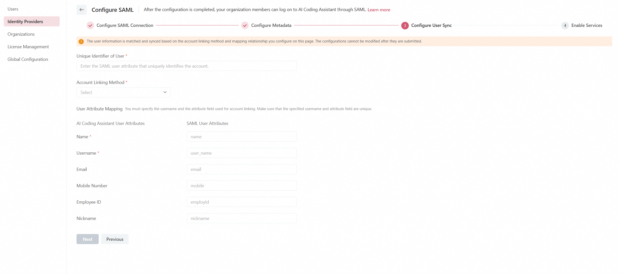Click the Configure Metadata checkmark step
Screen dimensions: 620x274
pyautogui.click(x=245, y=25)
